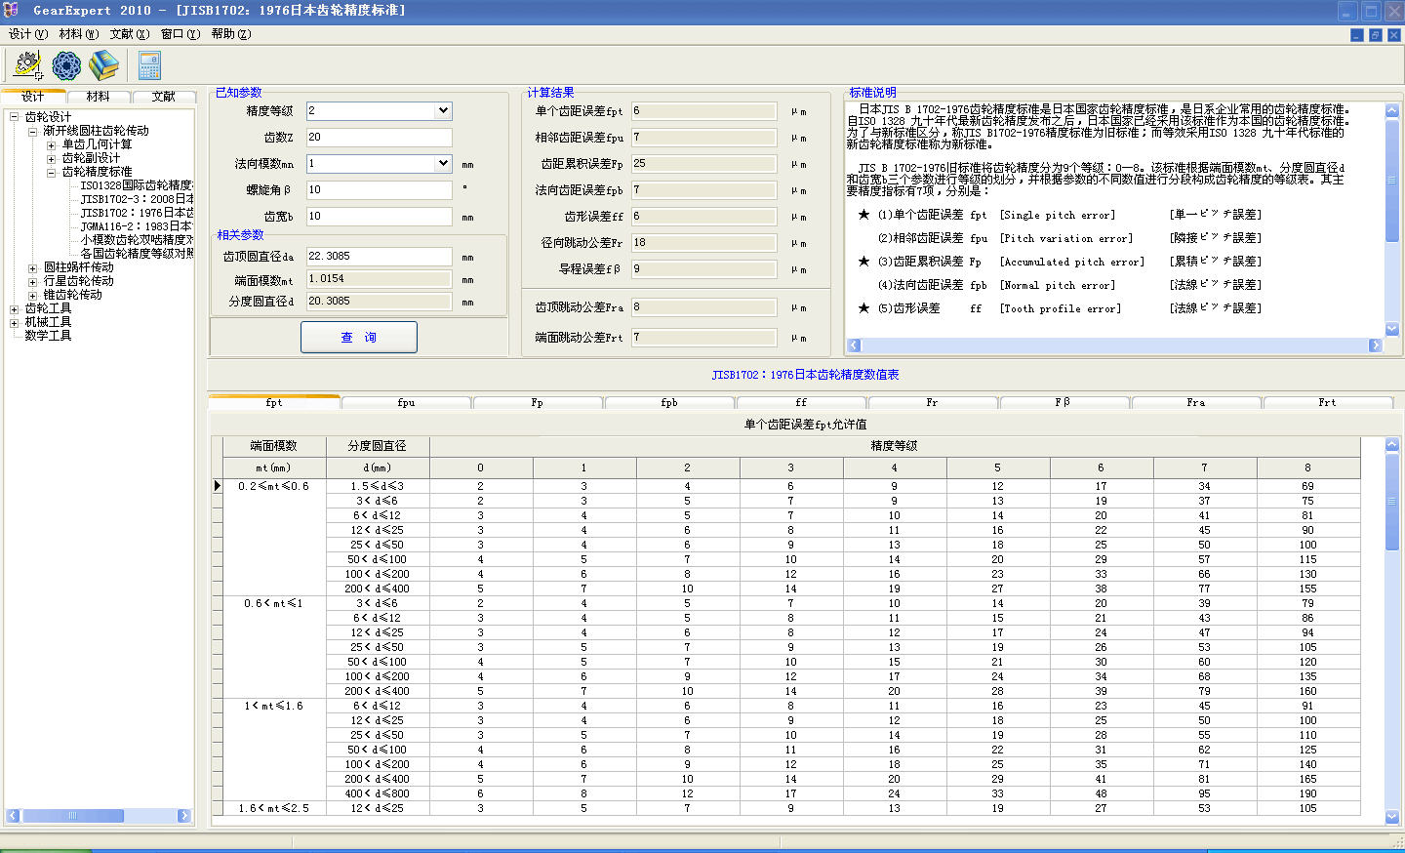The width and height of the screenshot is (1405, 853).
Task: Open the 法向模数mn dropdown
Action: pos(443,164)
